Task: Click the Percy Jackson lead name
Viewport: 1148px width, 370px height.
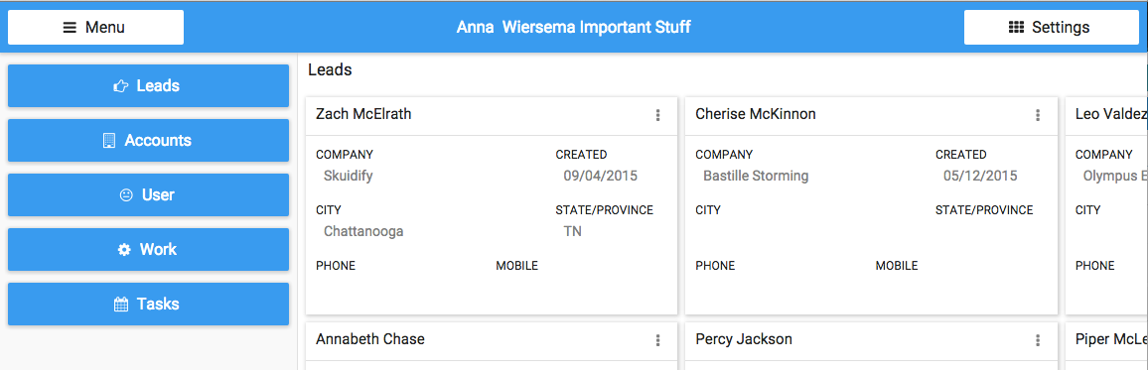Action: coord(744,339)
